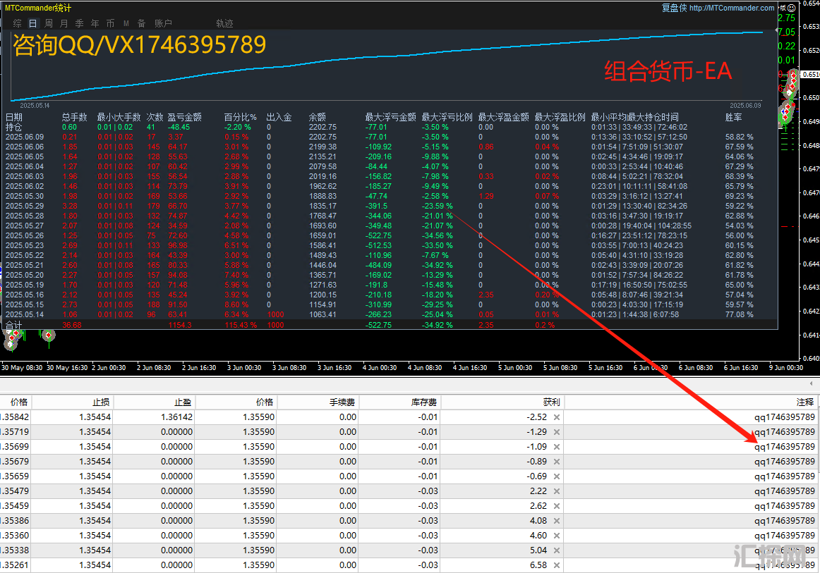Click the 持仓 holdings row label

[x=14, y=127]
